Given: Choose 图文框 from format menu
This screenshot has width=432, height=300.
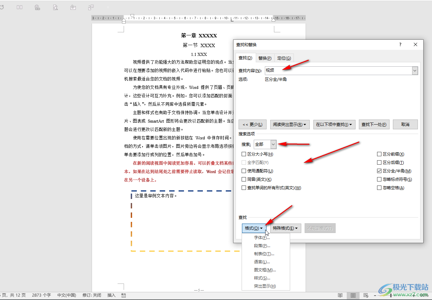Looking at the screenshot, I should click(266, 270).
